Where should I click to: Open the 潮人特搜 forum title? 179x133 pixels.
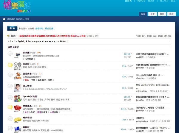click(27, 86)
